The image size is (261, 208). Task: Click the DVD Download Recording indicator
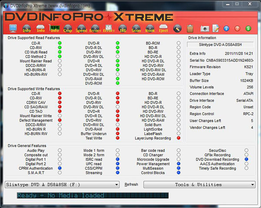[246, 159]
